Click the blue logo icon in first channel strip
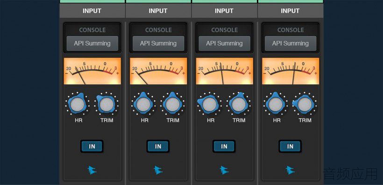The image size is (383, 185). click(92, 170)
